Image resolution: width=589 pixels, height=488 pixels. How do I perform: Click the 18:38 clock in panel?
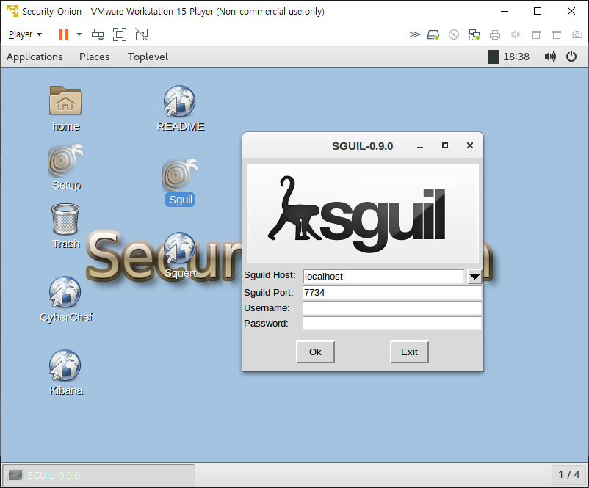(516, 57)
